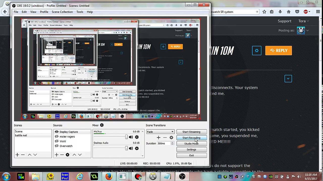Open the Support link on the forum
Viewport: 323px width, 181px height.
click(x=284, y=21)
